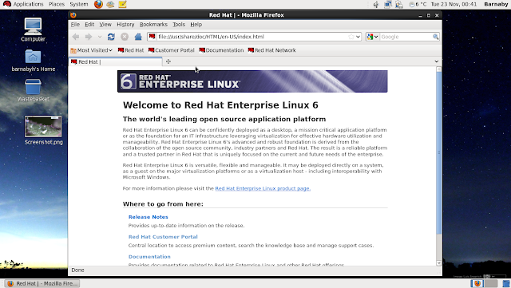The width and height of the screenshot is (511, 288).
Task: Click the Back navigation arrow
Action: pyautogui.click(x=76, y=37)
